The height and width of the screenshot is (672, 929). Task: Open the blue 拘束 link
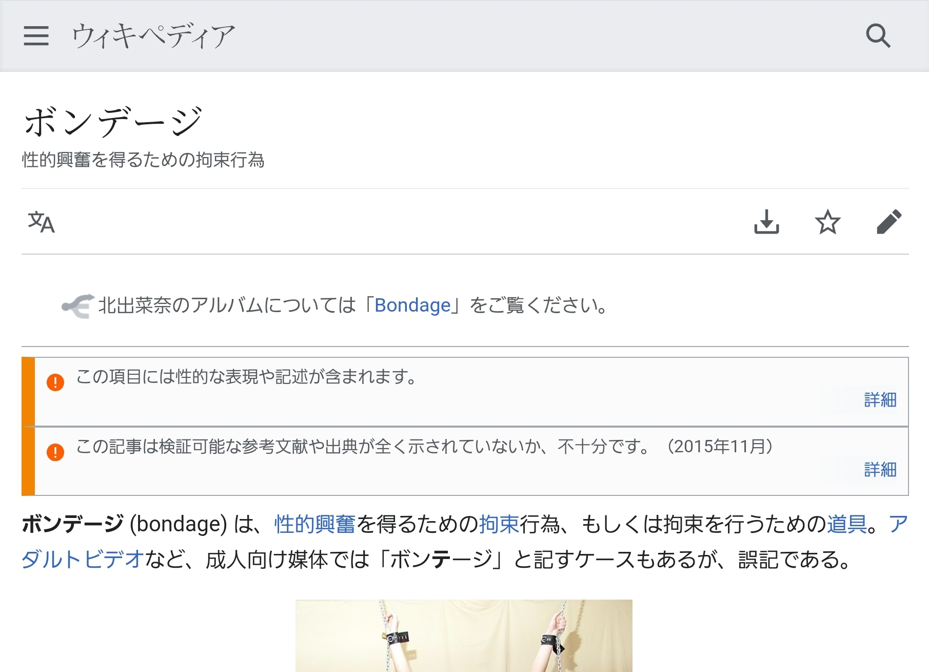[x=499, y=524]
